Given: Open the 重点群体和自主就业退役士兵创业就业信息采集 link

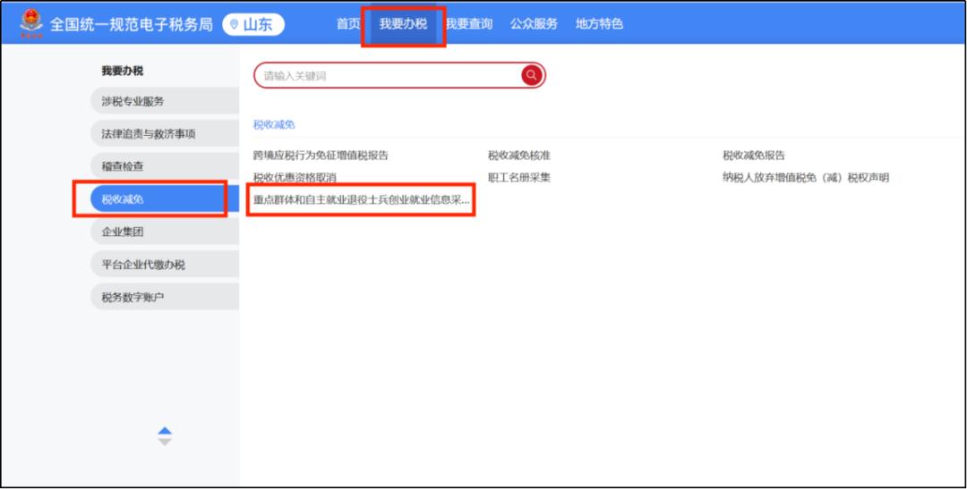Looking at the screenshot, I should click(x=361, y=200).
